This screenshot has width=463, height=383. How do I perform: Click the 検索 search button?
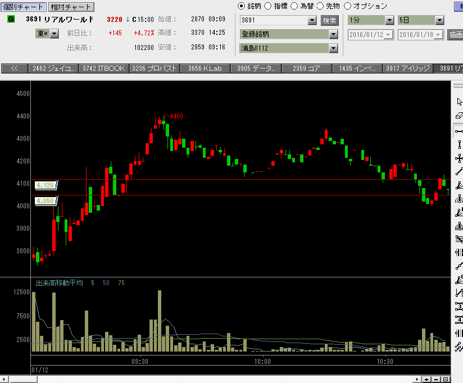[x=329, y=20]
